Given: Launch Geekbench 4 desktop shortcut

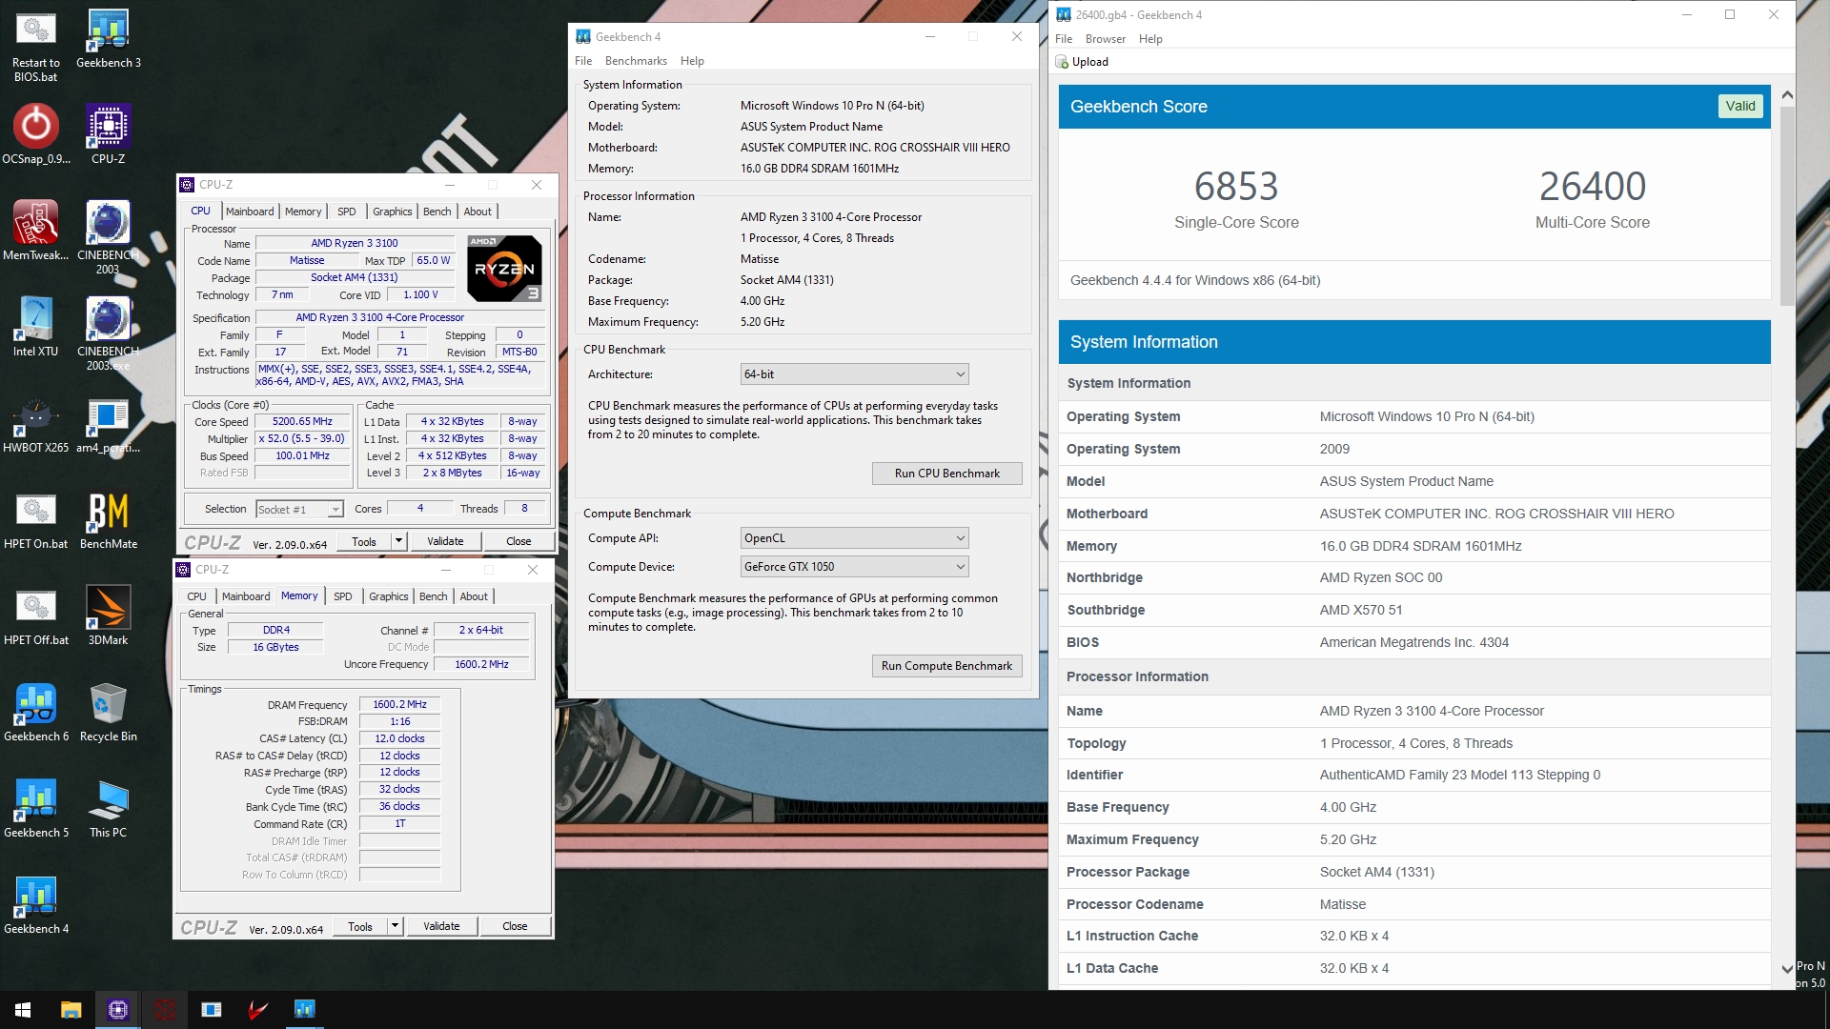Looking at the screenshot, I should pyautogui.click(x=35, y=905).
